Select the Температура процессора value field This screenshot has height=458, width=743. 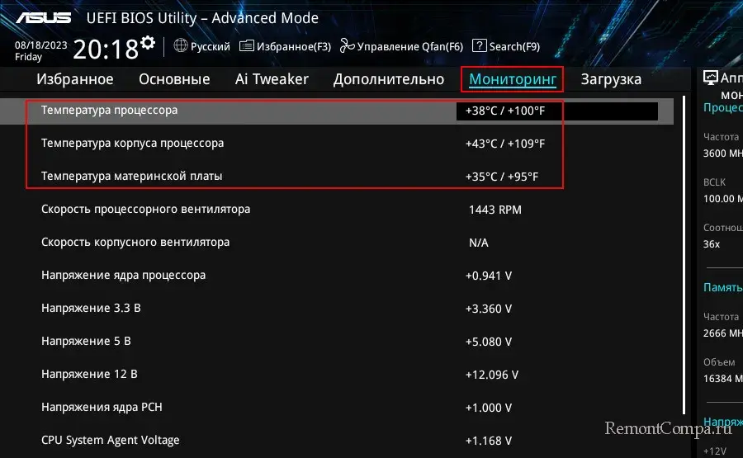(556, 111)
